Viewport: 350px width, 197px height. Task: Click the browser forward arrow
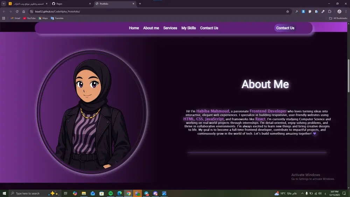pos(10,12)
